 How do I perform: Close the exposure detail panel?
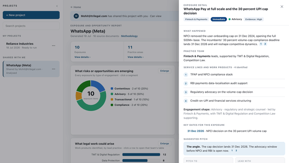pyautogui.click(x=282, y=7)
